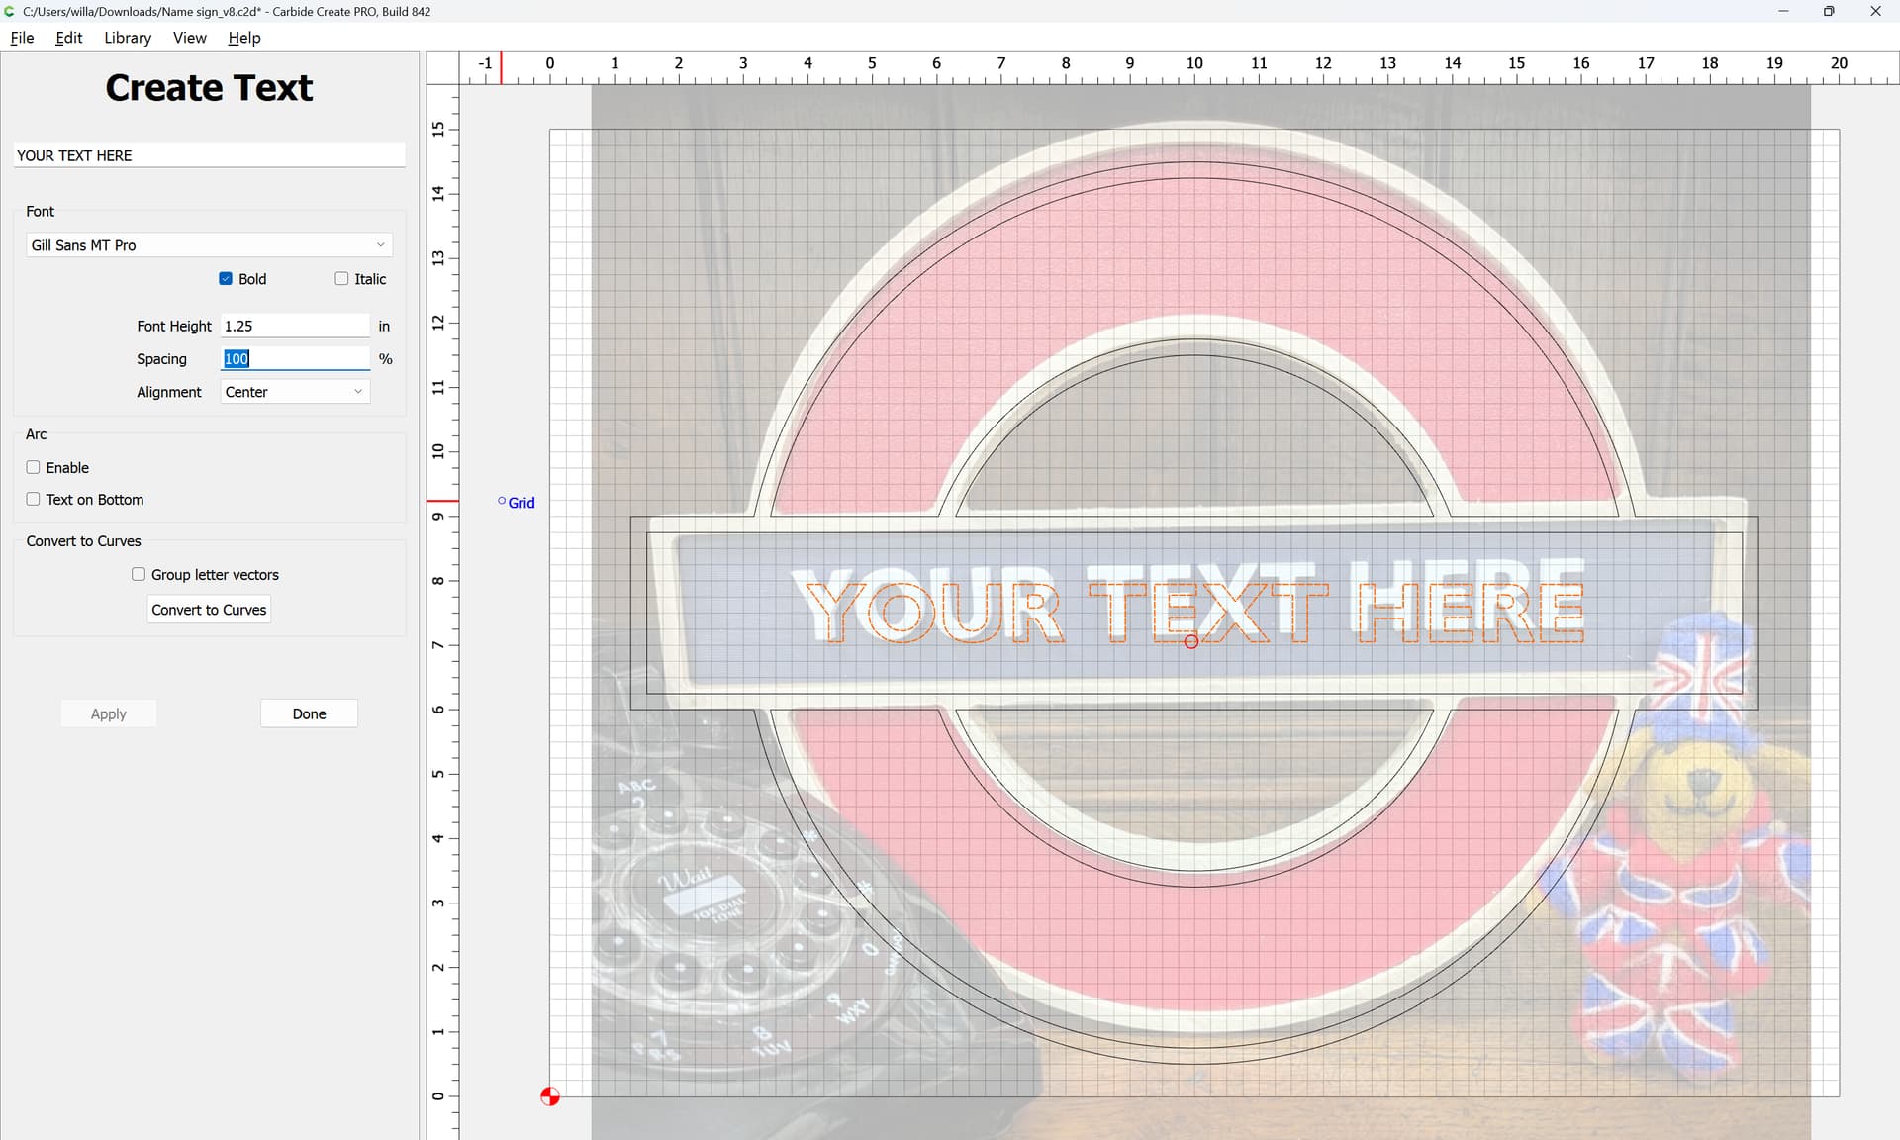Open the Gill Sans MT Pro font dropdown
Image resolution: width=1900 pixels, height=1140 pixels.
(x=209, y=245)
